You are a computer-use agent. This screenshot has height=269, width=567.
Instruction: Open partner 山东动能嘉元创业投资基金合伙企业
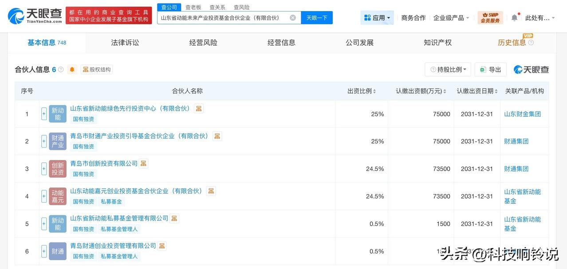coord(138,191)
